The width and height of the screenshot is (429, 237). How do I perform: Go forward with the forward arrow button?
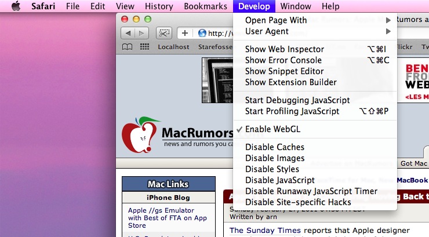[x=141, y=34]
